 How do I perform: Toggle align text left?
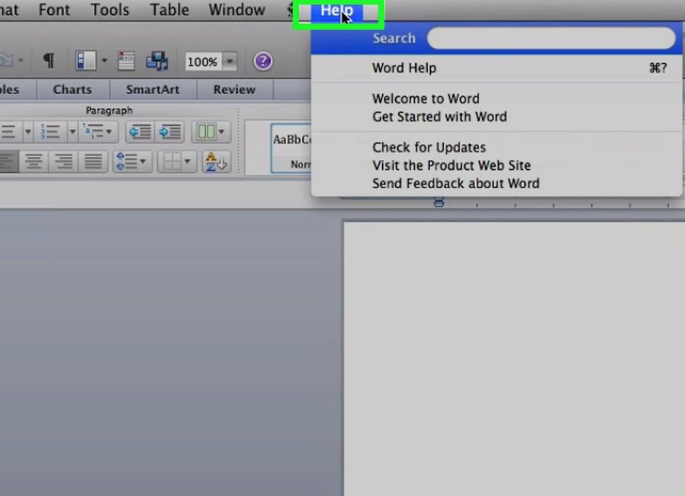[8, 162]
